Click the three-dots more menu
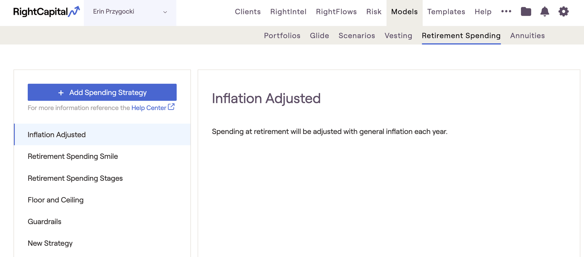 pyautogui.click(x=506, y=12)
